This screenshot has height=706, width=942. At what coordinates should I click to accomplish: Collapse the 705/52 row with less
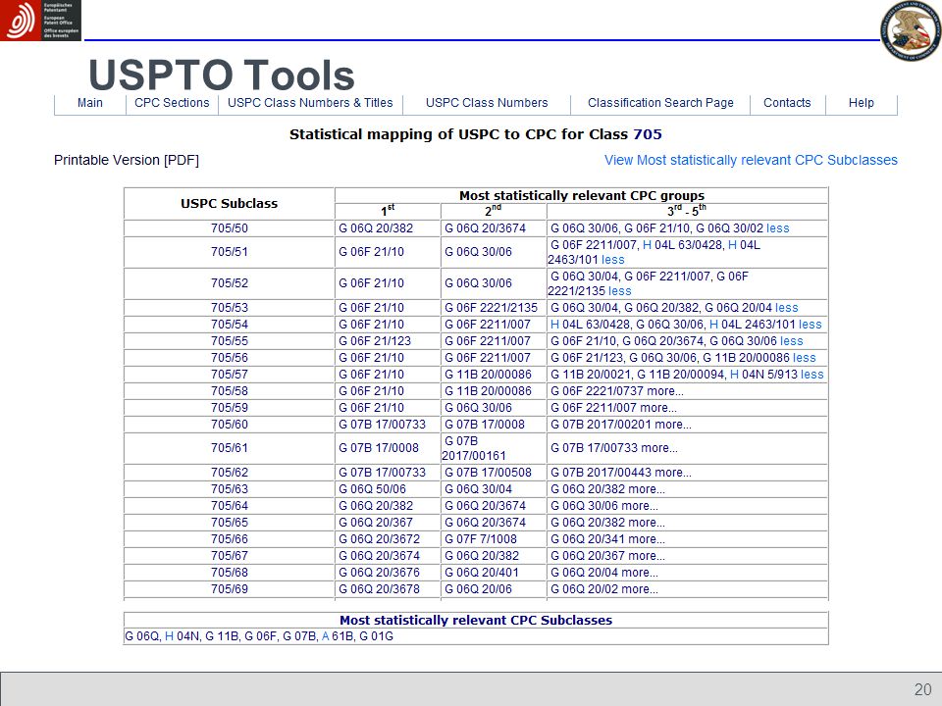(x=620, y=290)
